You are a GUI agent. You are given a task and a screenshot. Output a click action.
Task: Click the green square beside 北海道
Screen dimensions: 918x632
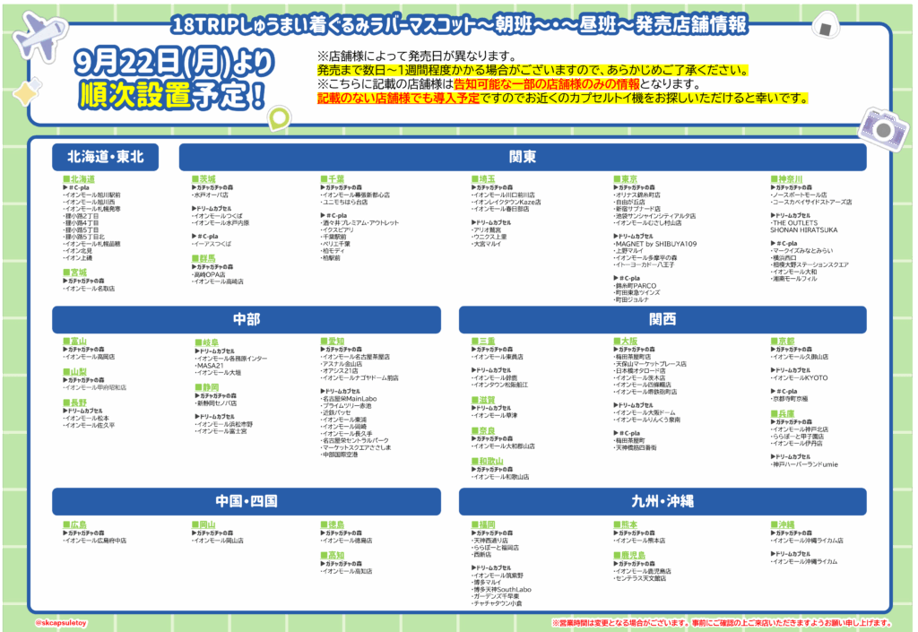click(x=65, y=179)
